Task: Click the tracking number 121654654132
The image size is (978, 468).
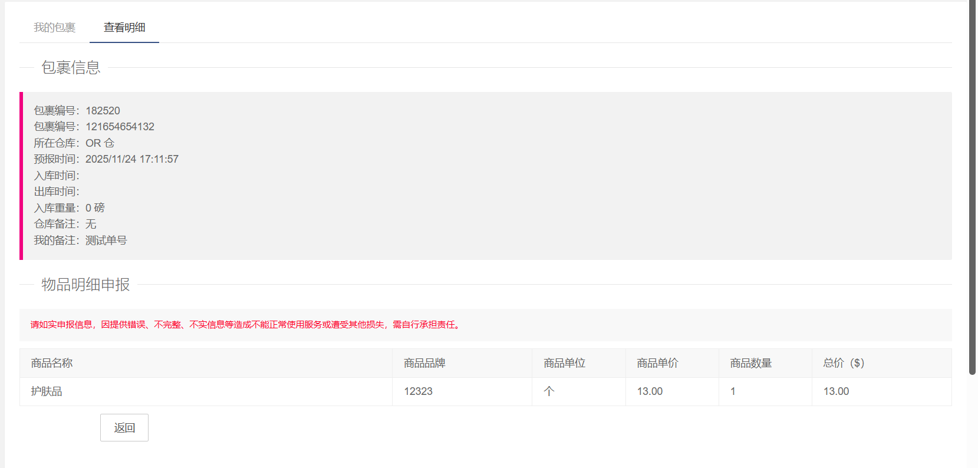Action: [120, 127]
